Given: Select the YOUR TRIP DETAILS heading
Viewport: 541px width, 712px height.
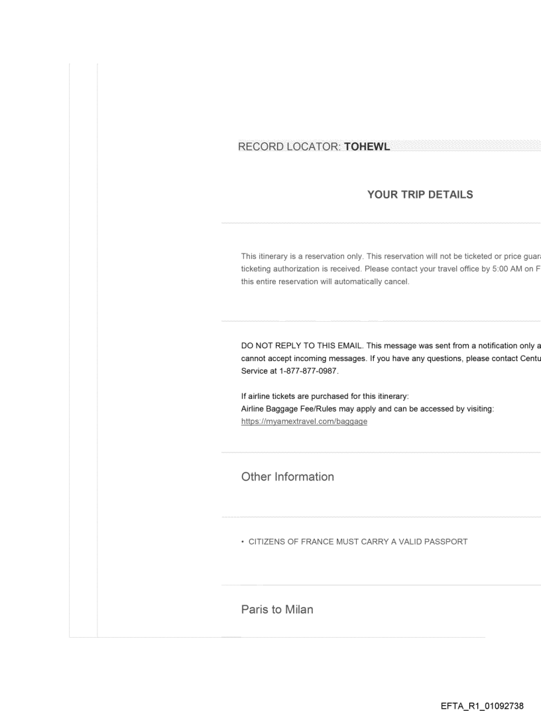Looking at the screenshot, I should click(420, 194).
